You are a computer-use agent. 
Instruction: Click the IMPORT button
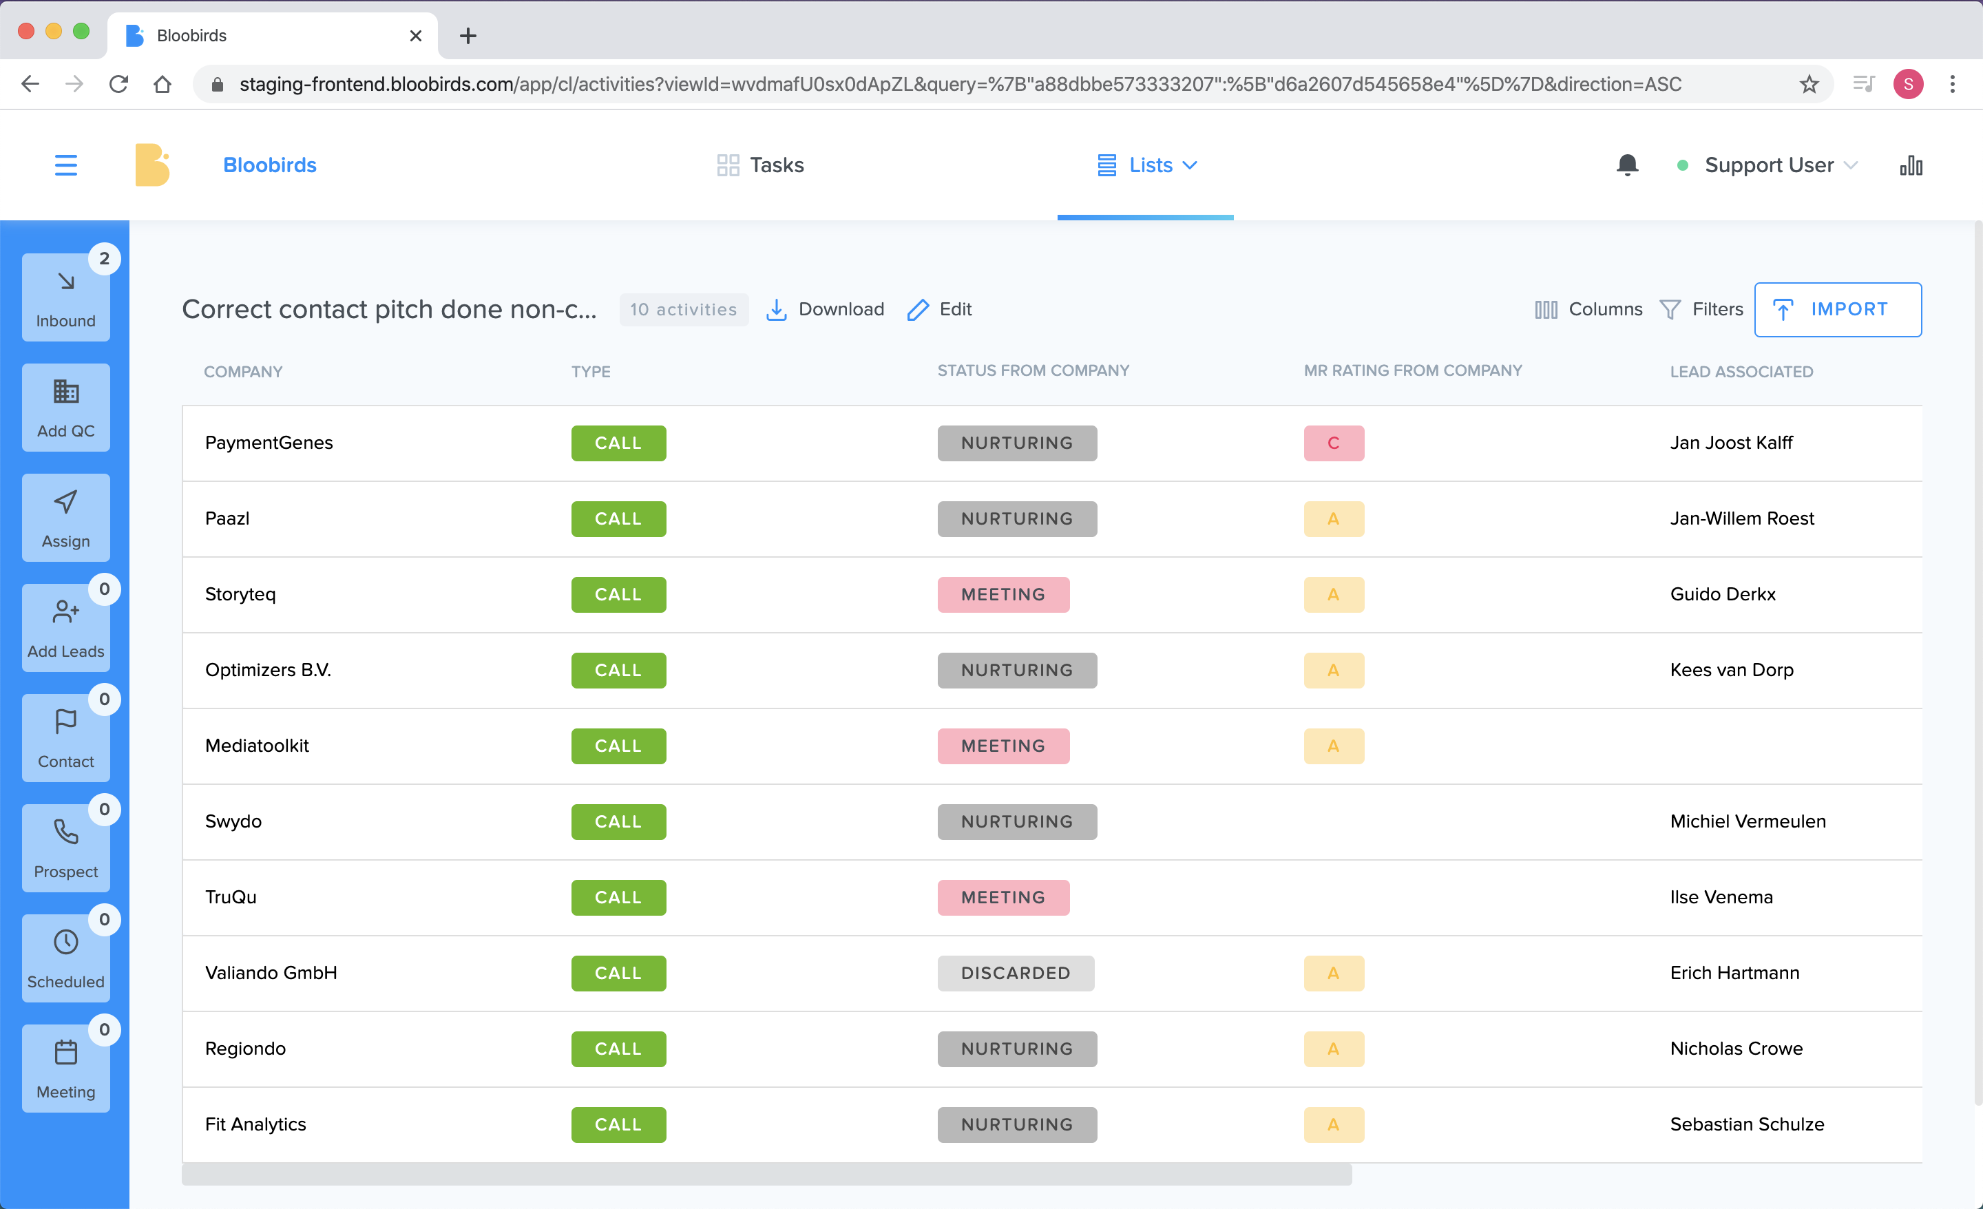coord(1837,309)
